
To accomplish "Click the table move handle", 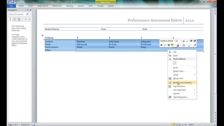I will tap(42, 35).
